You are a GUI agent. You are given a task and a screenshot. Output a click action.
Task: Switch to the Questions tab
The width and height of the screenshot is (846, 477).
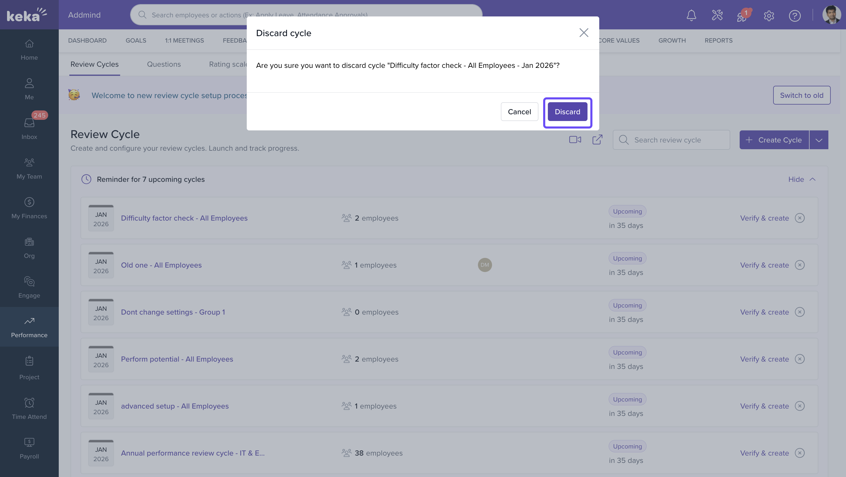click(x=164, y=64)
